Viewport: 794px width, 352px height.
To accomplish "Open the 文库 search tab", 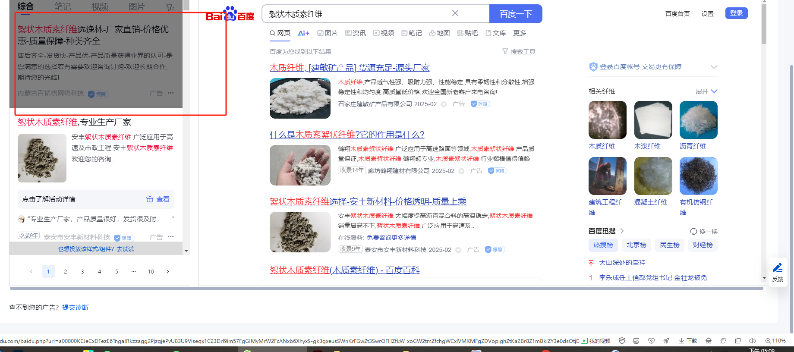I will pos(496,33).
